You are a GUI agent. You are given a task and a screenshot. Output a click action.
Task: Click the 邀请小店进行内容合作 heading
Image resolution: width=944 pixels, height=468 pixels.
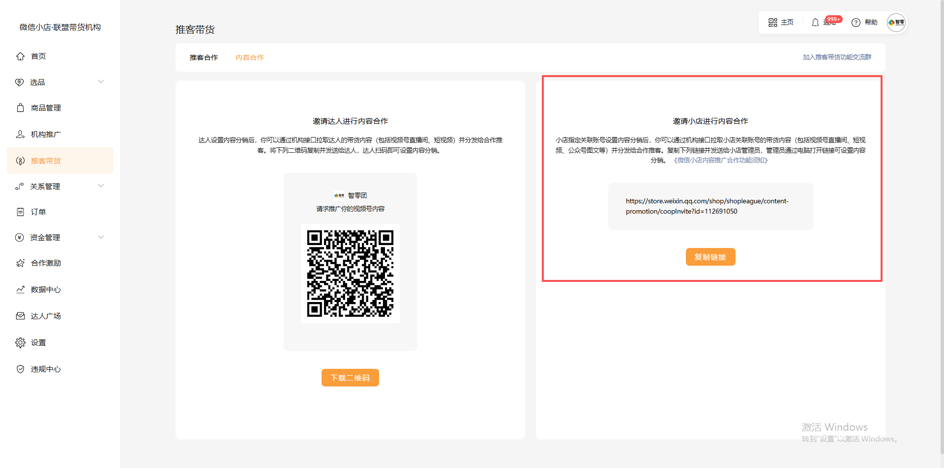pos(710,121)
